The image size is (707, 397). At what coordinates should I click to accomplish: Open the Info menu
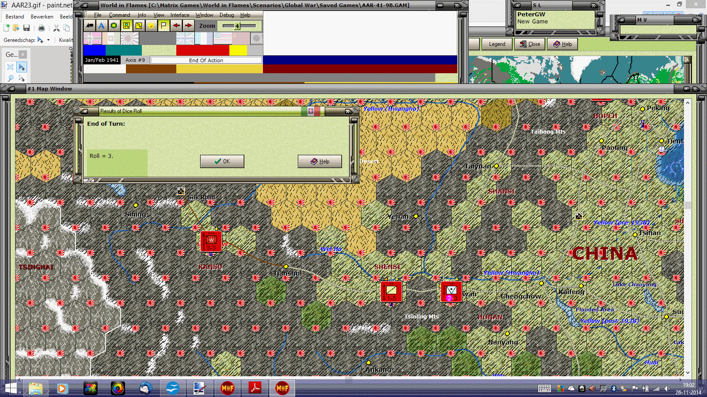(141, 15)
